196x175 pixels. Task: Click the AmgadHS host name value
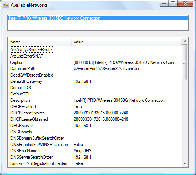tap(83, 151)
